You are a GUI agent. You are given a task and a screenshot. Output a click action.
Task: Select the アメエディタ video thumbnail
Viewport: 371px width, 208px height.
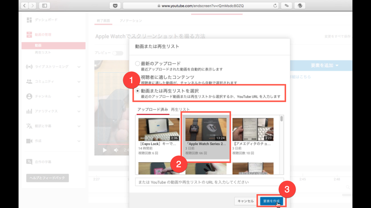253,129
